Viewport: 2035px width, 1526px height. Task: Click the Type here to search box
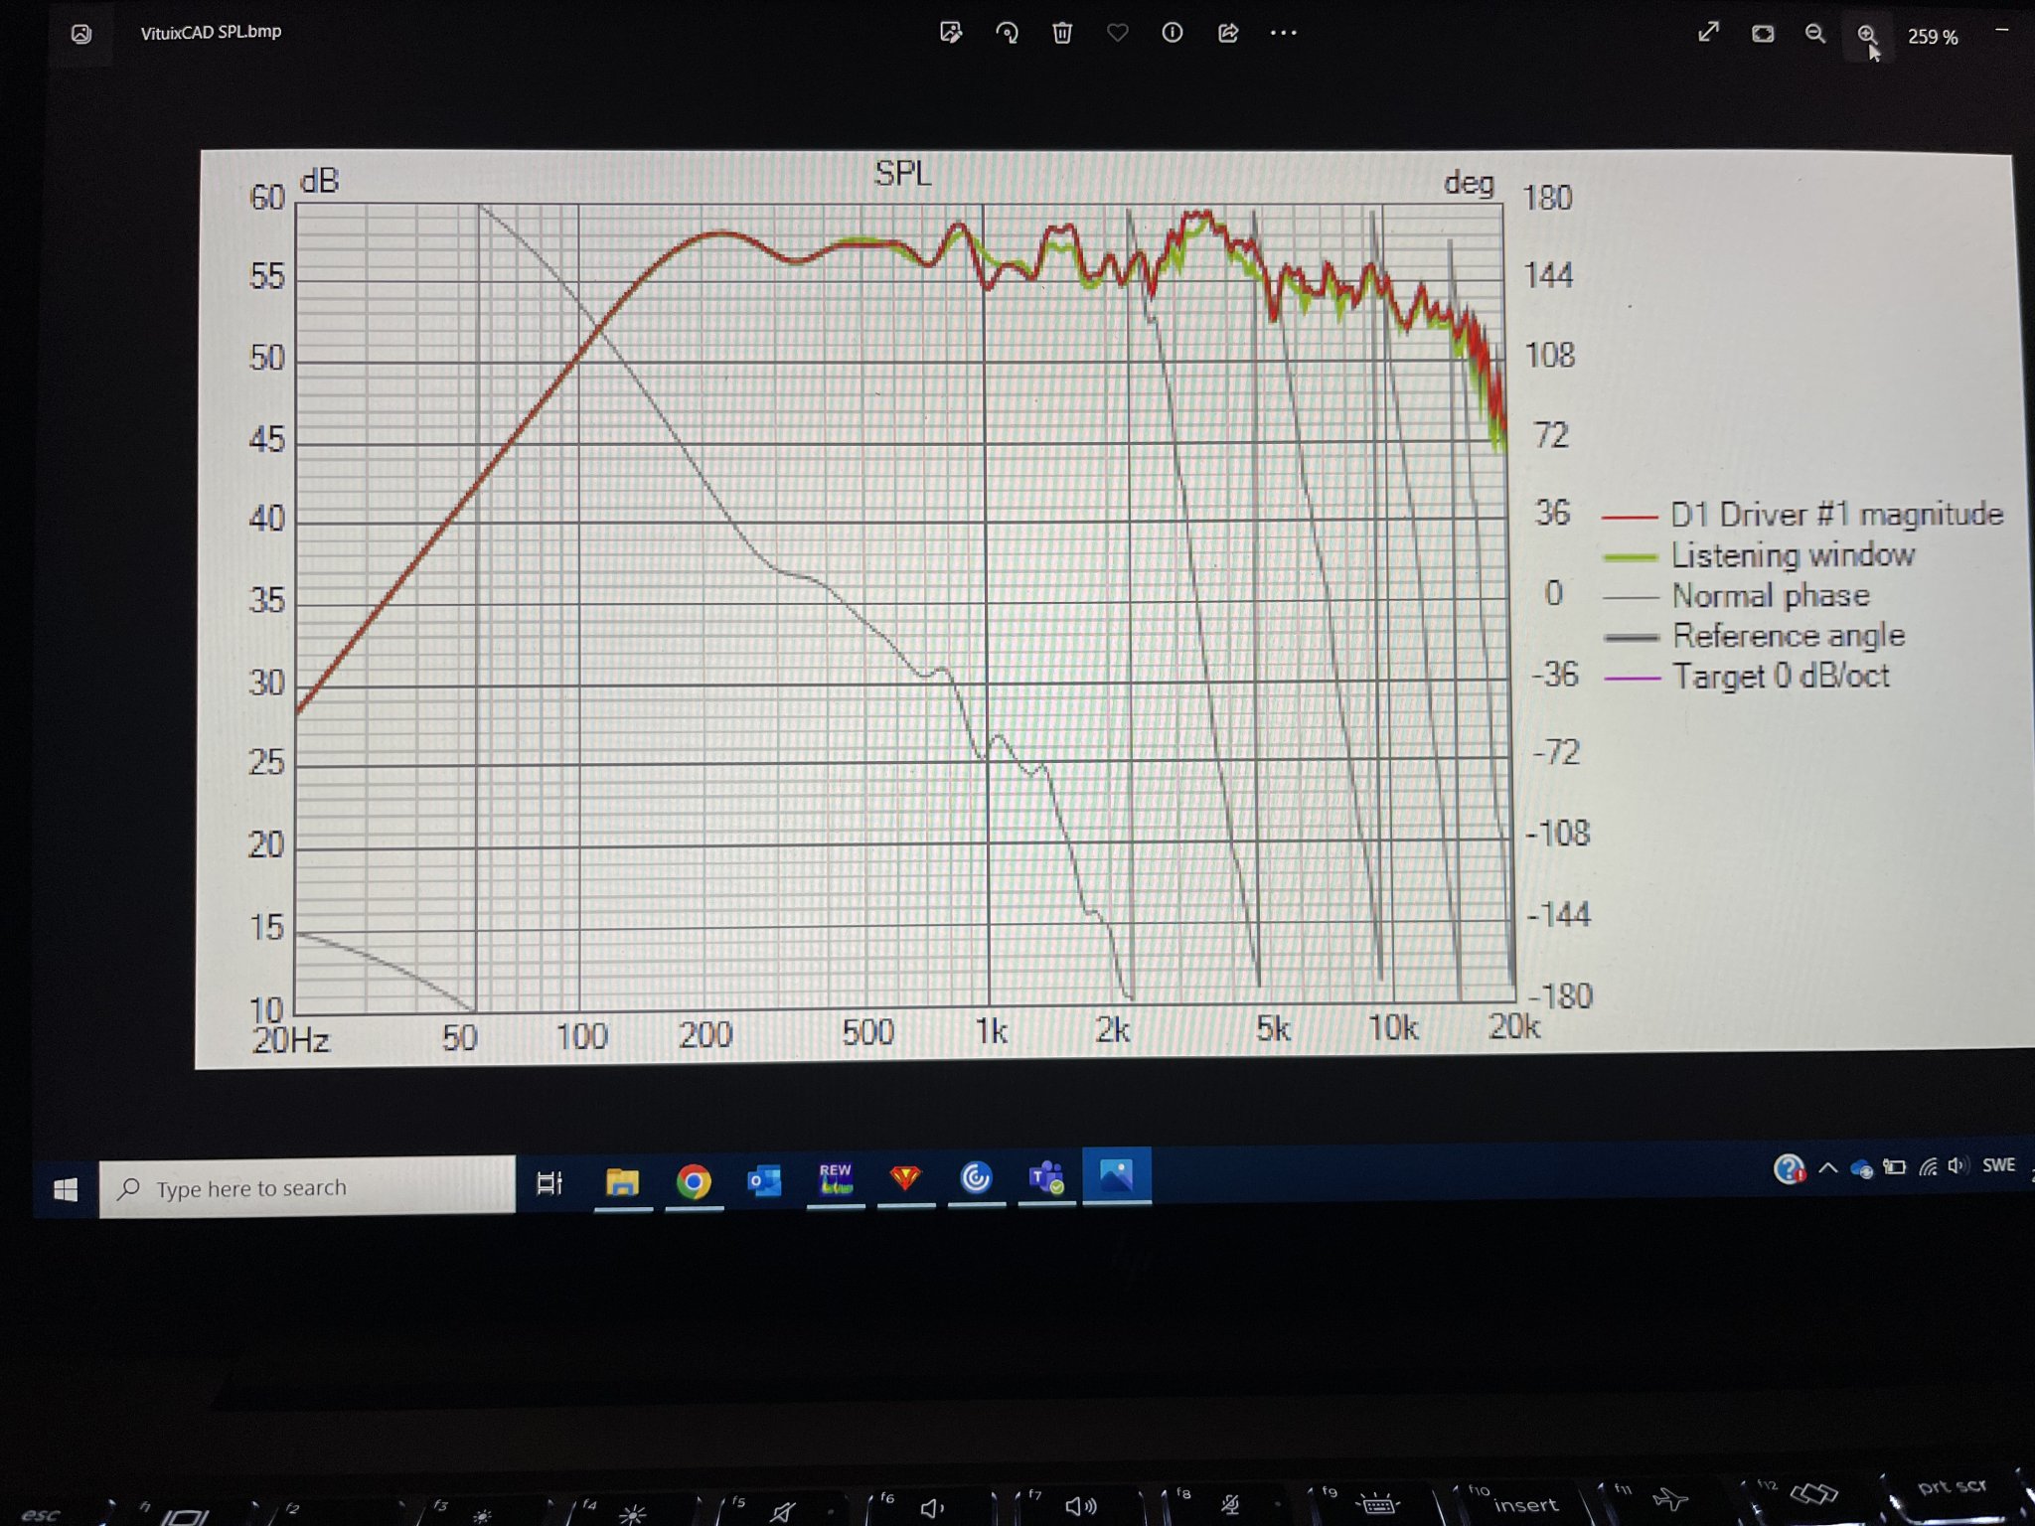click(x=307, y=1187)
